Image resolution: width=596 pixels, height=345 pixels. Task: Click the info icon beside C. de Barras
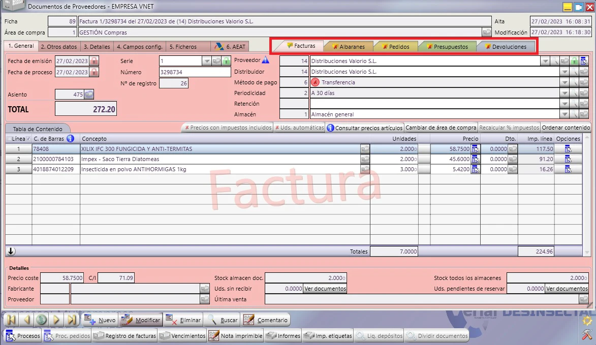tap(70, 138)
